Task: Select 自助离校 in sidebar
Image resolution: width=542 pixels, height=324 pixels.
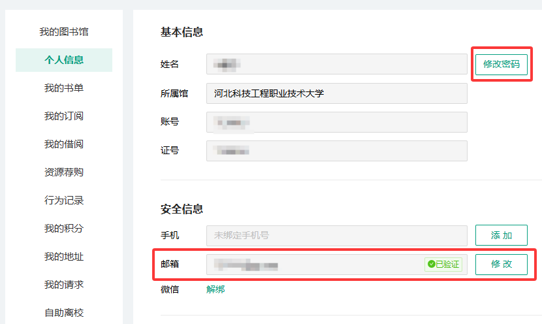Action: (64, 313)
